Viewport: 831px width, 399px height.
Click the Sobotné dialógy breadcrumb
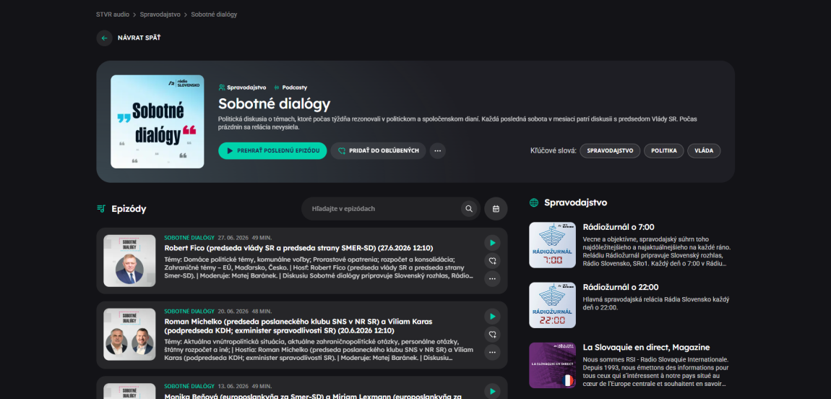click(x=214, y=14)
